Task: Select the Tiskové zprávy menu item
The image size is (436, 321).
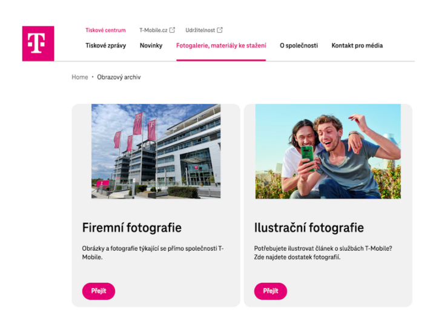Action: (x=105, y=45)
